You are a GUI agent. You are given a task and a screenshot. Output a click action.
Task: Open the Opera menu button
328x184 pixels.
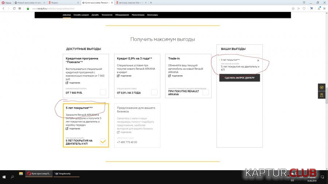click(x=7, y=3)
